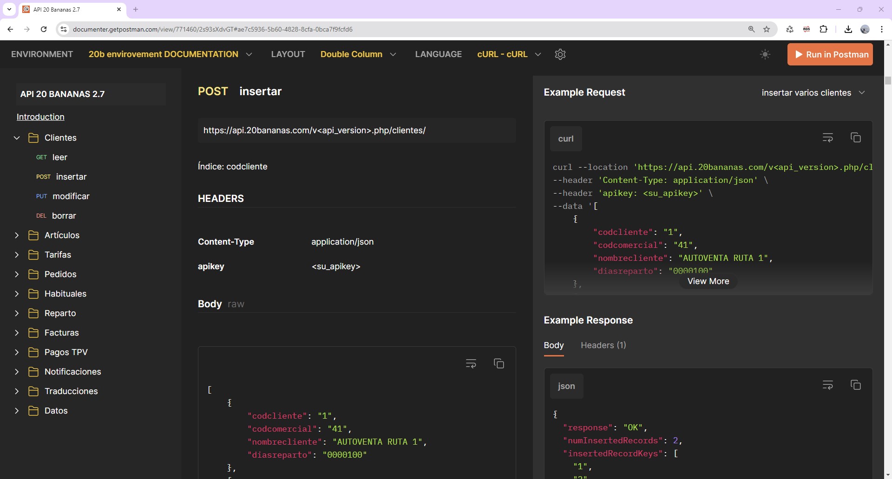The height and width of the screenshot is (479, 892).
Task: Click the page vertical scrollbar thumb
Action: tap(888, 80)
